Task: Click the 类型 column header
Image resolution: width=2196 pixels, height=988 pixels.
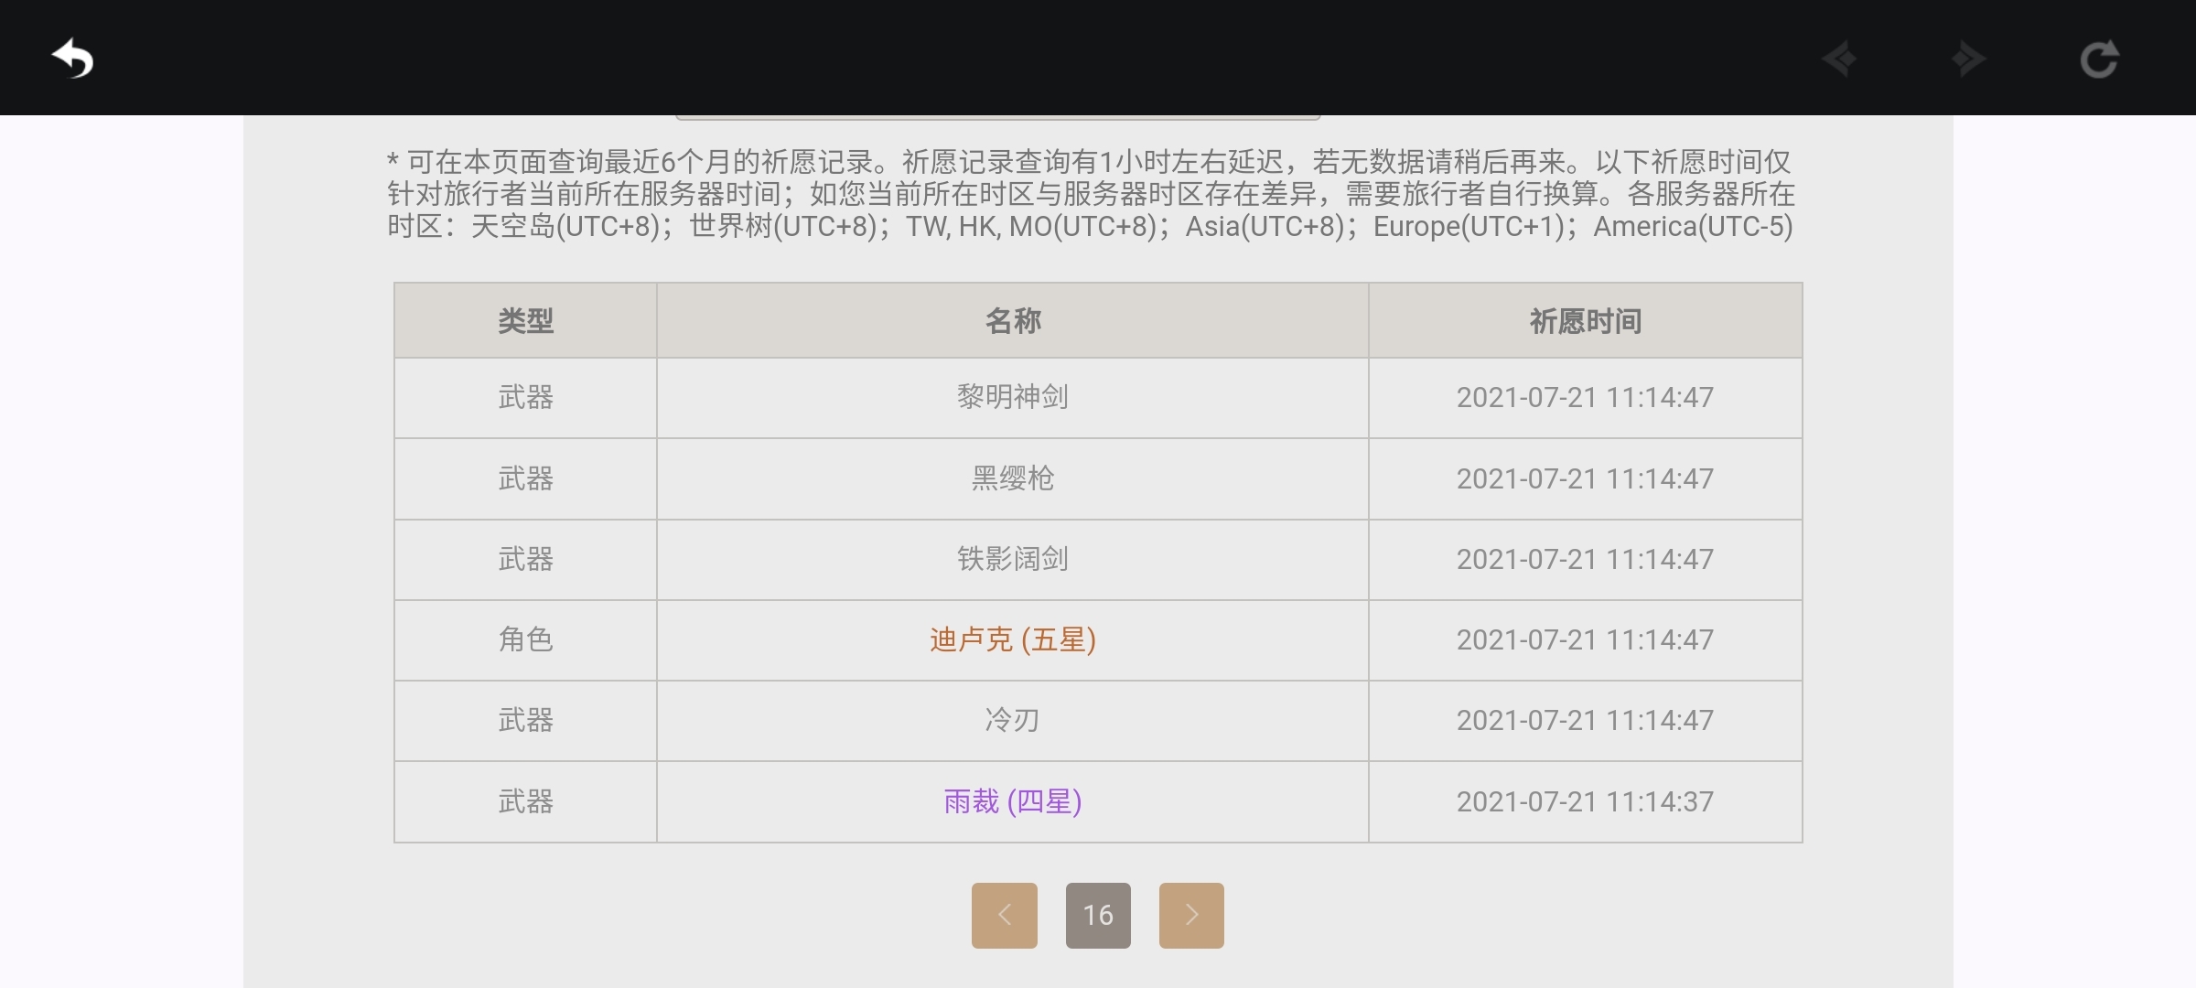Action: pyautogui.click(x=525, y=321)
